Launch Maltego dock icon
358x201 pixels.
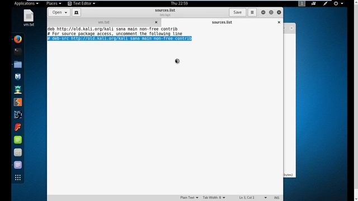point(18,114)
